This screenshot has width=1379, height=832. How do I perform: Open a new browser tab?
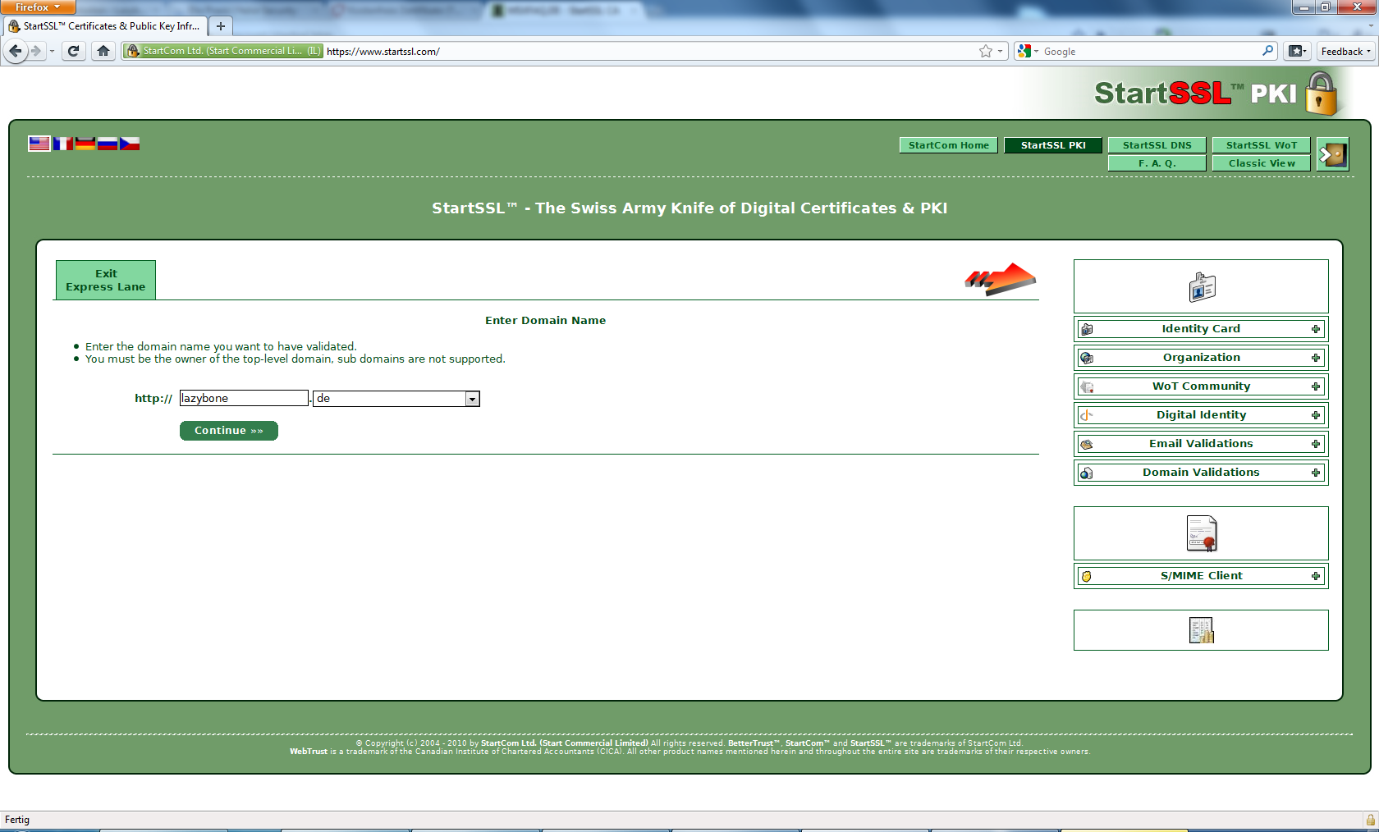coord(220,26)
